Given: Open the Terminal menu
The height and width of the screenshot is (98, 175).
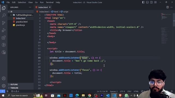Looking at the screenshot, I should coord(50,2).
